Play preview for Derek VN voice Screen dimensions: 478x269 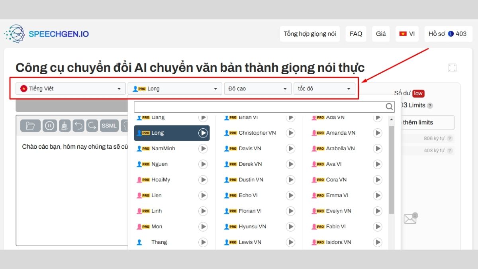[x=290, y=164]
